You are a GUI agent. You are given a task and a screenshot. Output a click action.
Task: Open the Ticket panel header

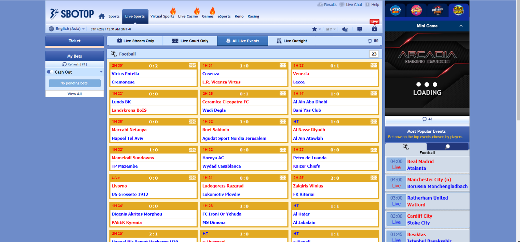point(74,41)
